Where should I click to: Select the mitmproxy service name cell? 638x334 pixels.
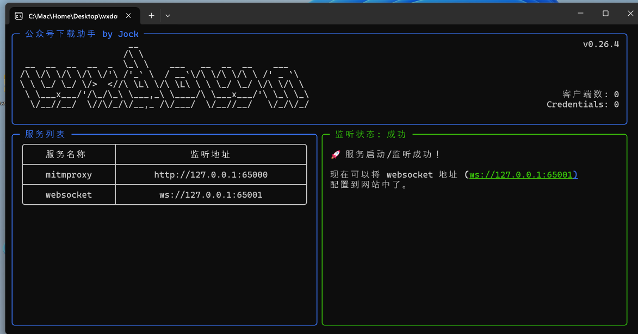coord(69,175)
